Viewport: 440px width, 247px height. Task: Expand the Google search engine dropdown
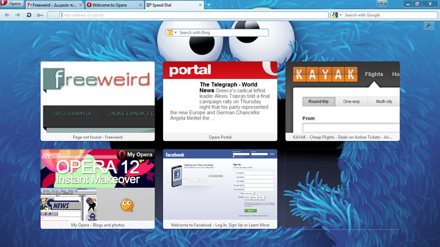[340, 15]
